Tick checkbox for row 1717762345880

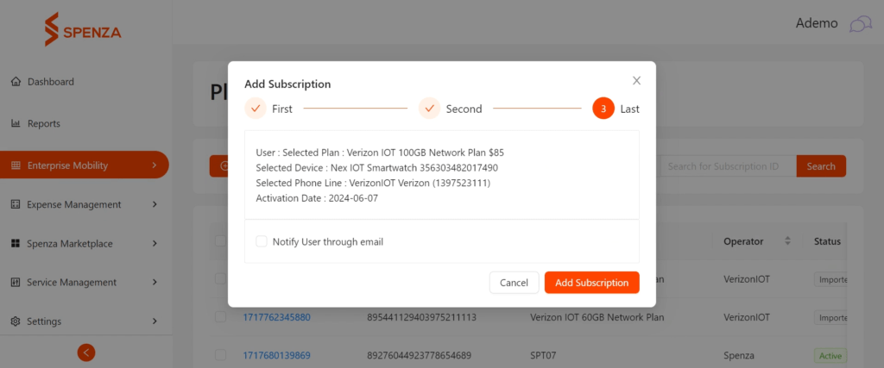(x=220, y=317)
